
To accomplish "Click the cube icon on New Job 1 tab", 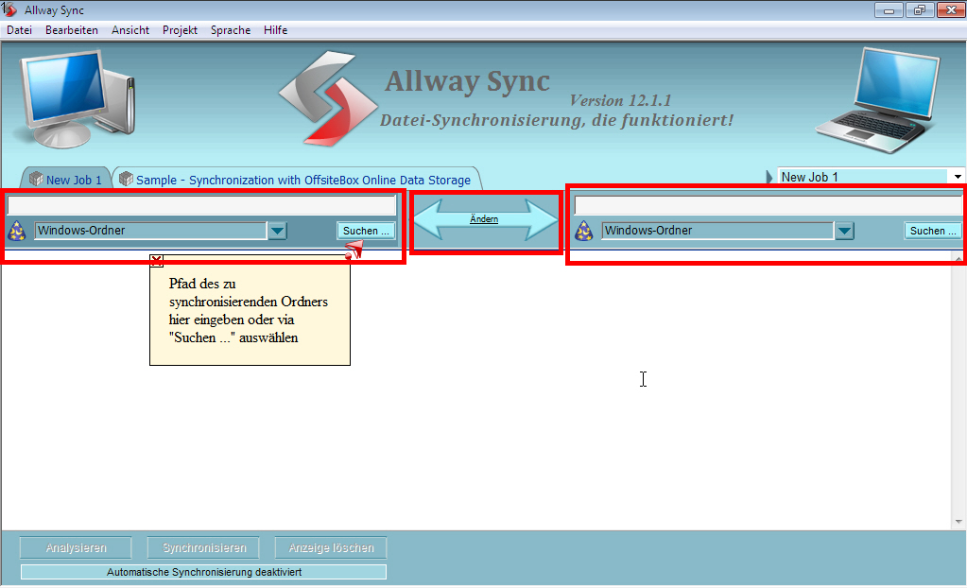I will coord(36,180).
